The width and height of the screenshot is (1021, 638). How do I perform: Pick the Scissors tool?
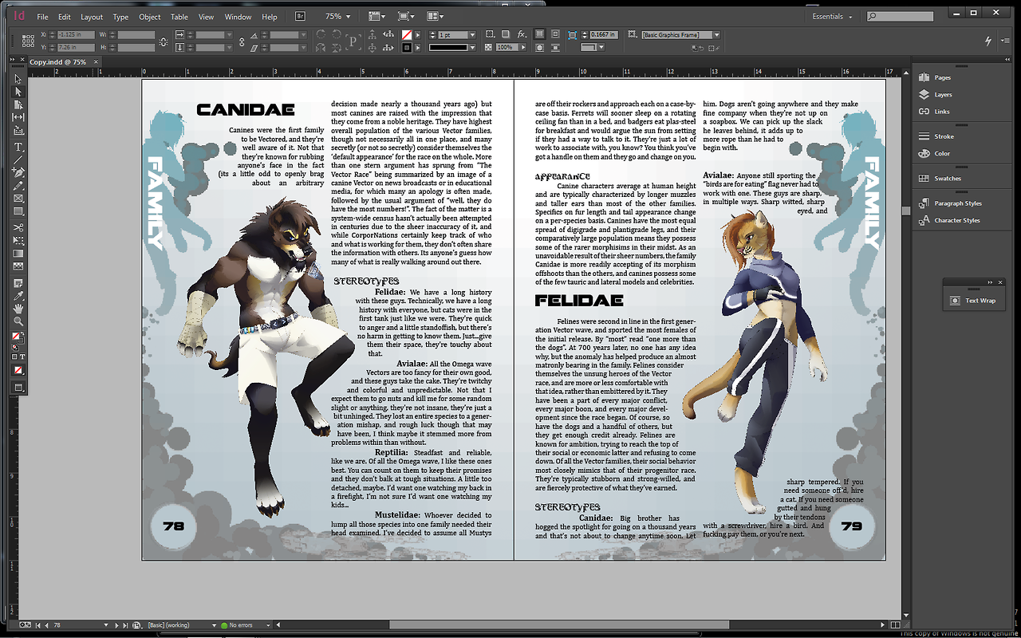[x=18, y=227]
